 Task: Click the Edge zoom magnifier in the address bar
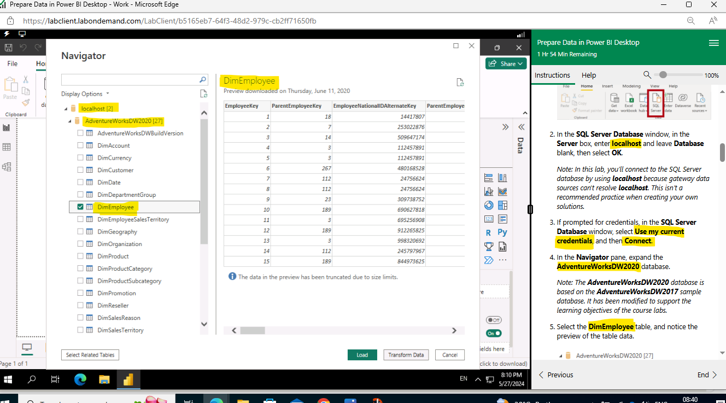point(691,21)
